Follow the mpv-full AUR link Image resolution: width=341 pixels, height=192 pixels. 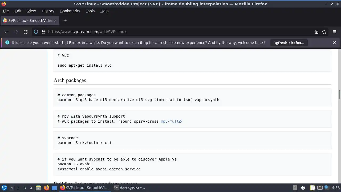(171, 121)
